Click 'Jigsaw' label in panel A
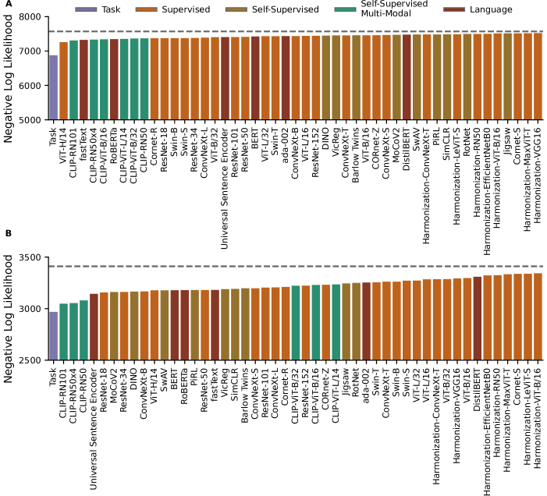The image size is (547, 496). (x=507, y=141)
